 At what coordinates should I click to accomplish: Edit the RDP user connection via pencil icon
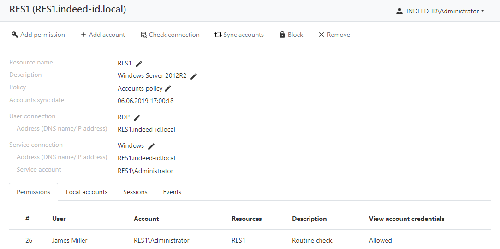point(137,118)
